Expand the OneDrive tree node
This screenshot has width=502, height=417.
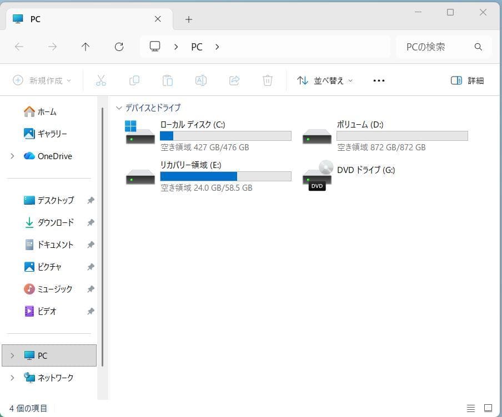coord(12,156)
